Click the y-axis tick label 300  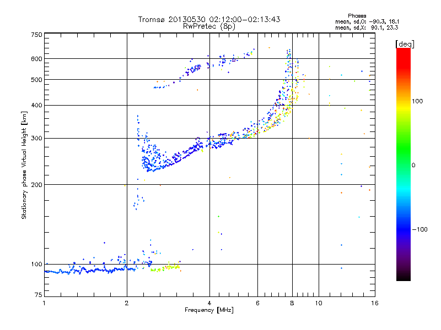(x=36, y=139)
